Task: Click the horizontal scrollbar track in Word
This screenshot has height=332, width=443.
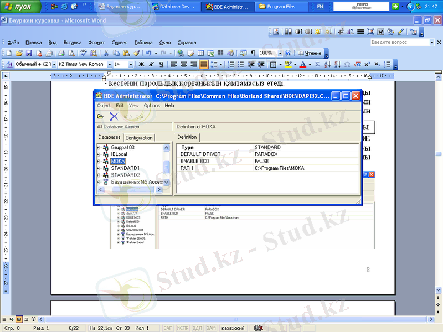Action: [236, 319]
